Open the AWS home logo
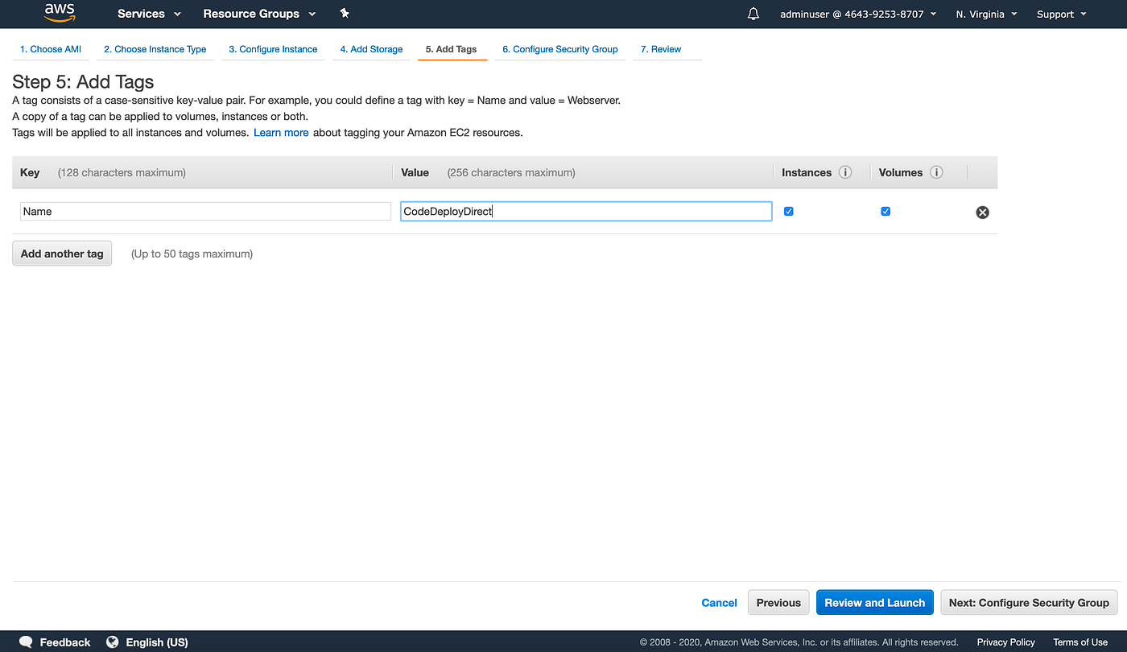Image resolution: width=1127 pixels, height=652 pixels. tap(60, 13)
